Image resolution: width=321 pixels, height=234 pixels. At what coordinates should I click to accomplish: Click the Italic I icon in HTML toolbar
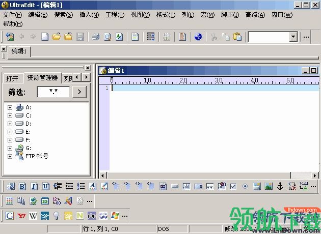coord(34,186)
